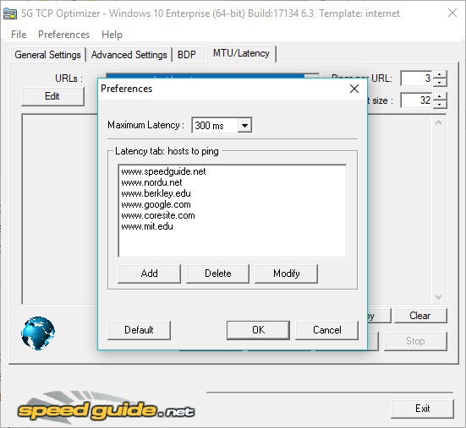Select www.google.com in the hosts list

click(x=156, y=204)
